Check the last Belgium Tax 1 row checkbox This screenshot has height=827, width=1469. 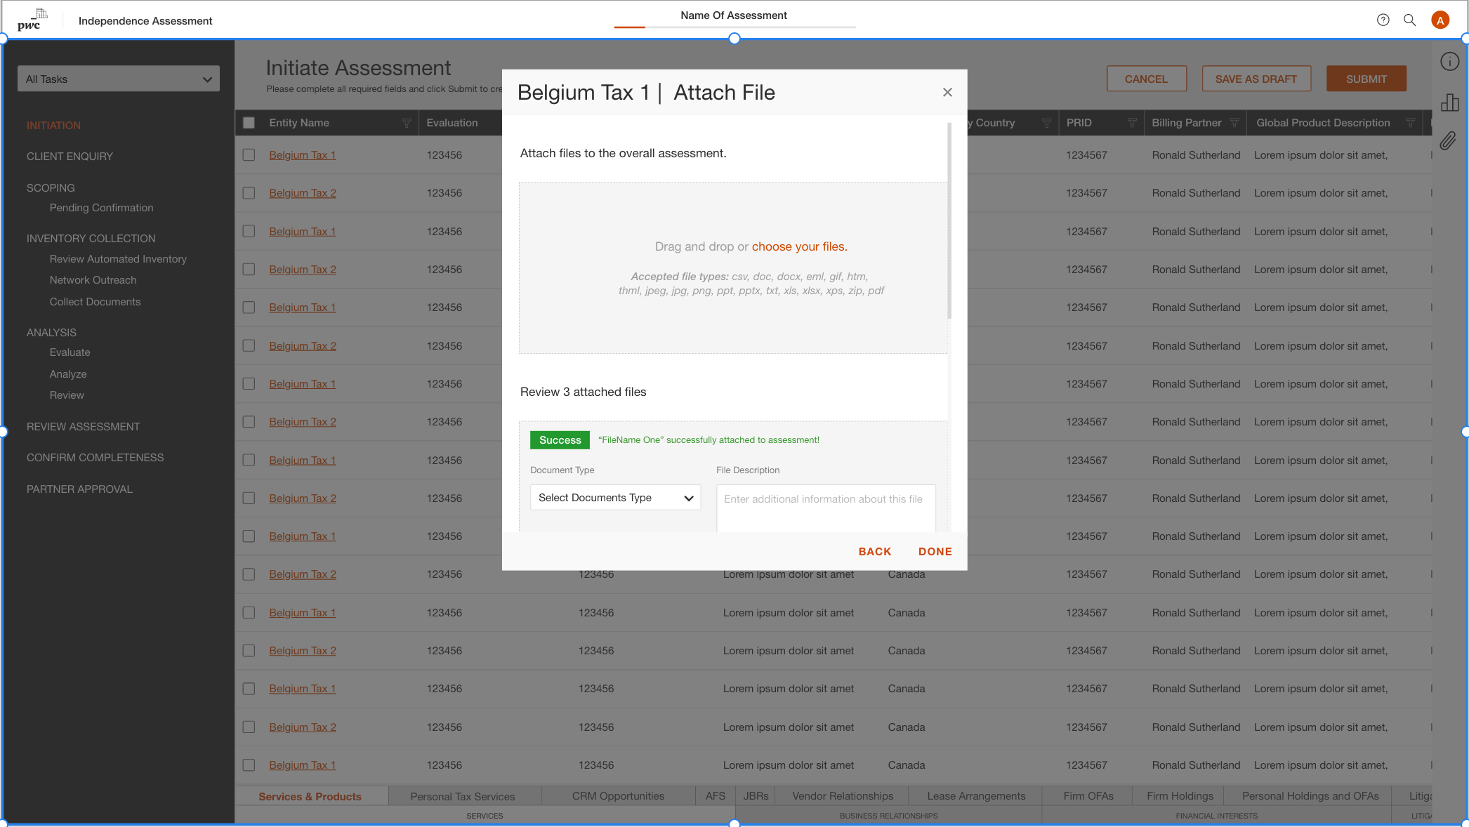click(249, 765)
